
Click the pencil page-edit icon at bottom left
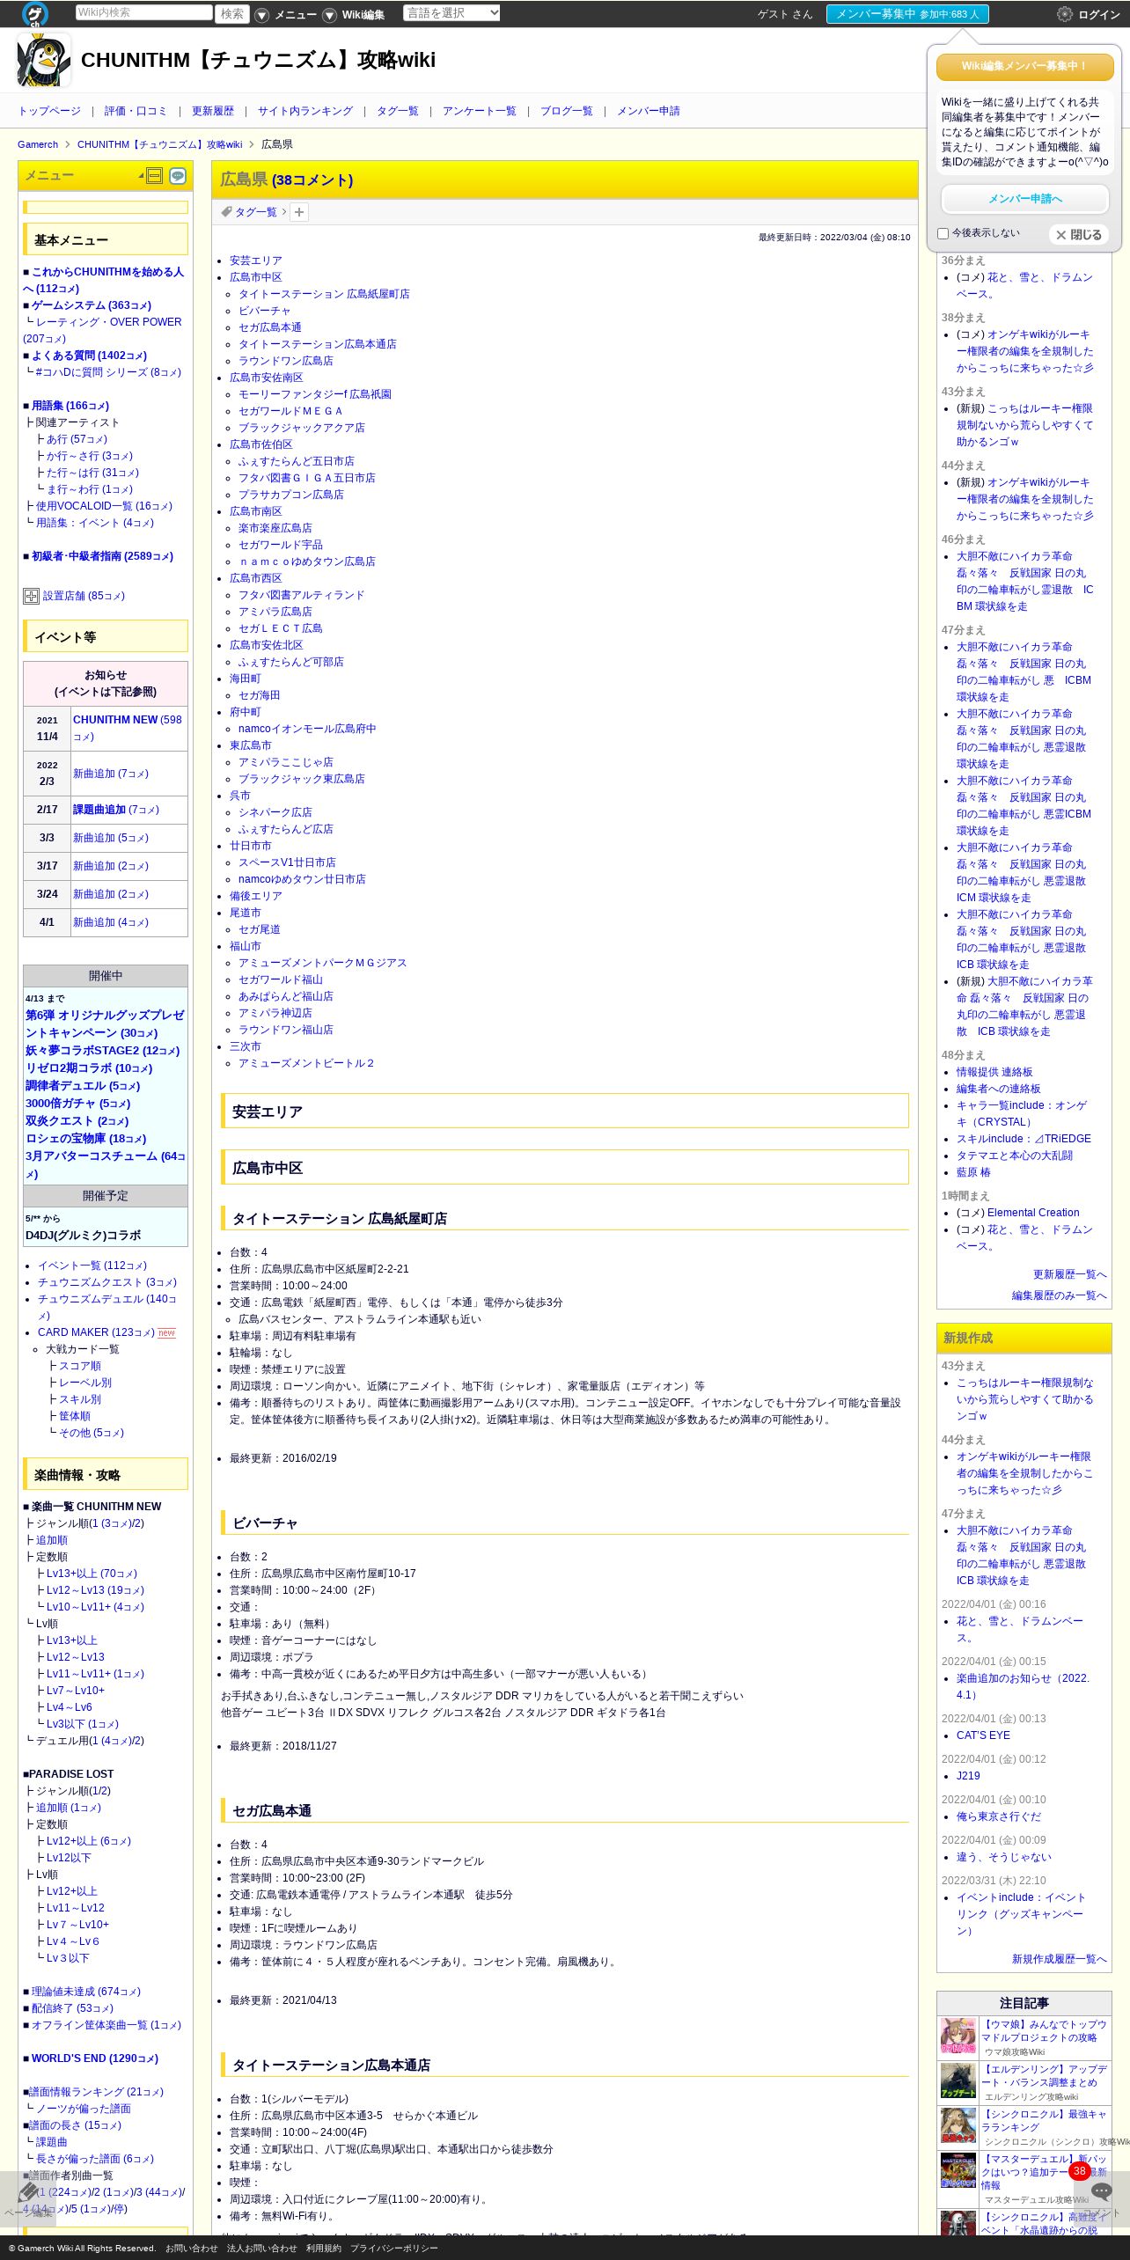27,2190
